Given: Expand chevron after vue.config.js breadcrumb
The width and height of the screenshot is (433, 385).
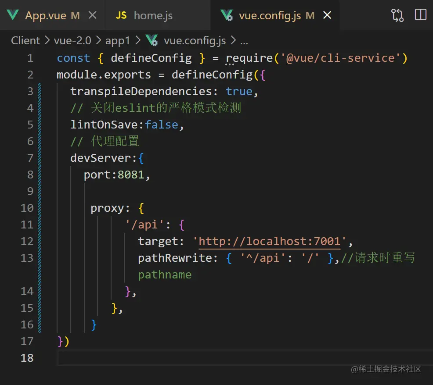Looking at the screenshot, I should click(x=233, y=40).
